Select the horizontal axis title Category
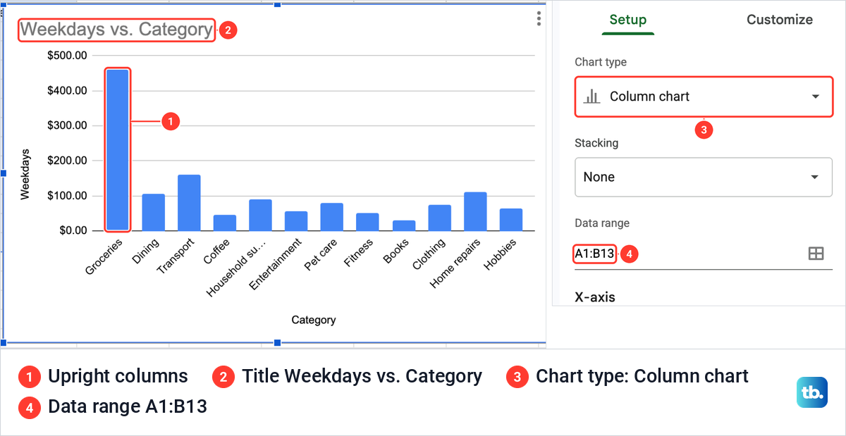 314,320
